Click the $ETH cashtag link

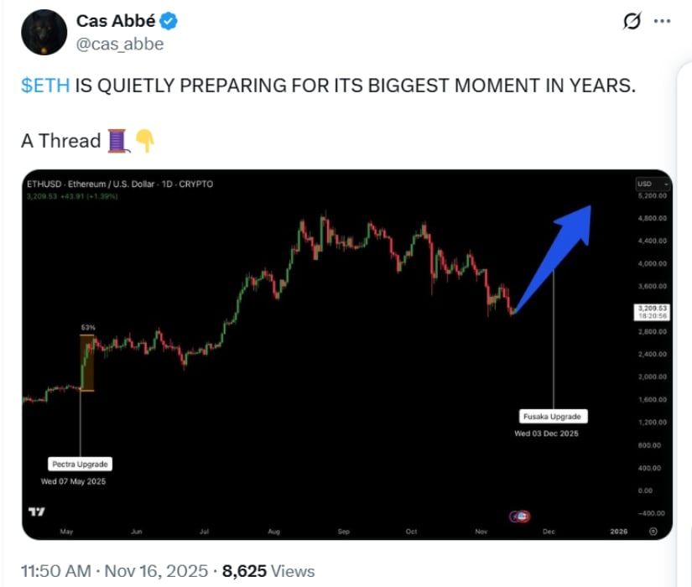[45, 86]
